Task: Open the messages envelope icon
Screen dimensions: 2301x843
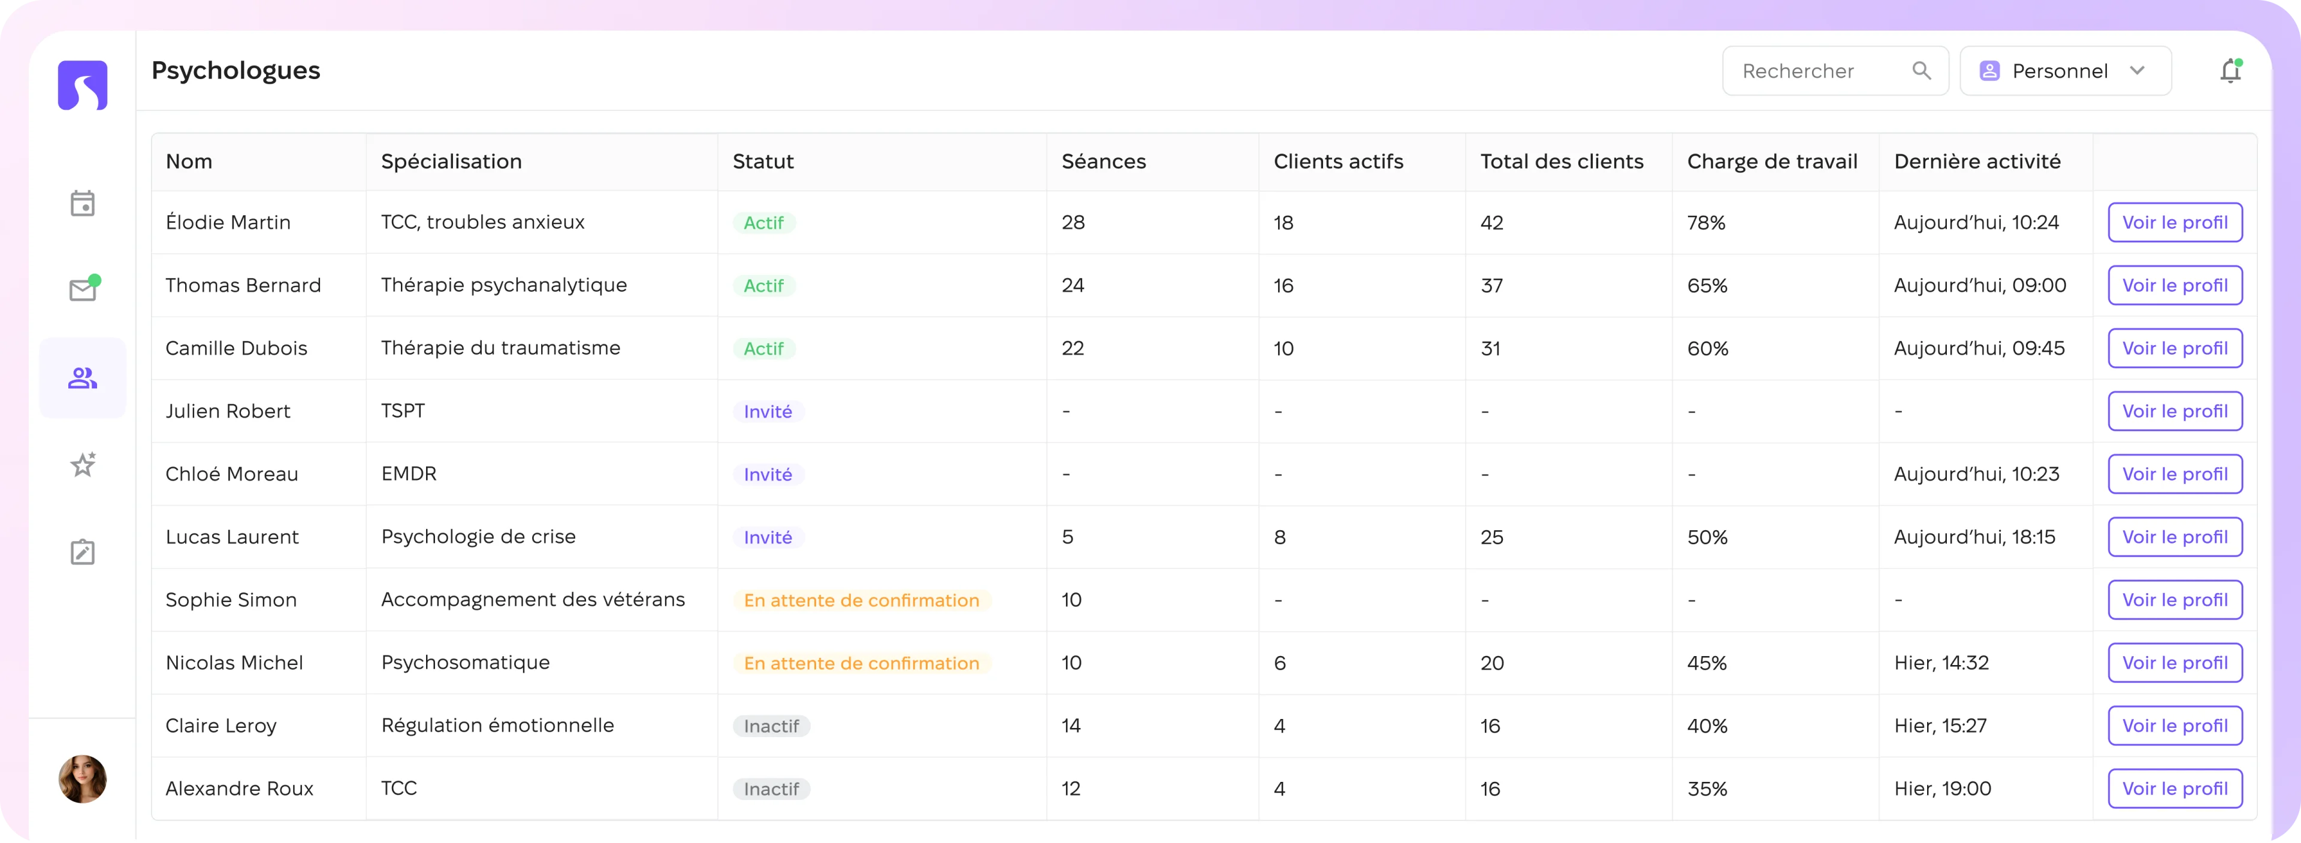Action: click(x=84, y=288)
